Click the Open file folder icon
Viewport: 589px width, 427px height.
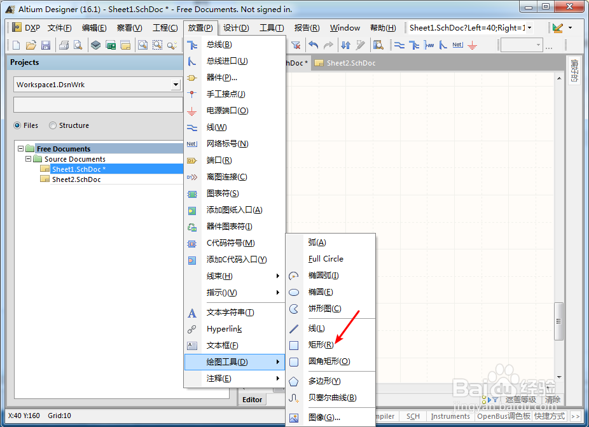(x=31, y=45)
